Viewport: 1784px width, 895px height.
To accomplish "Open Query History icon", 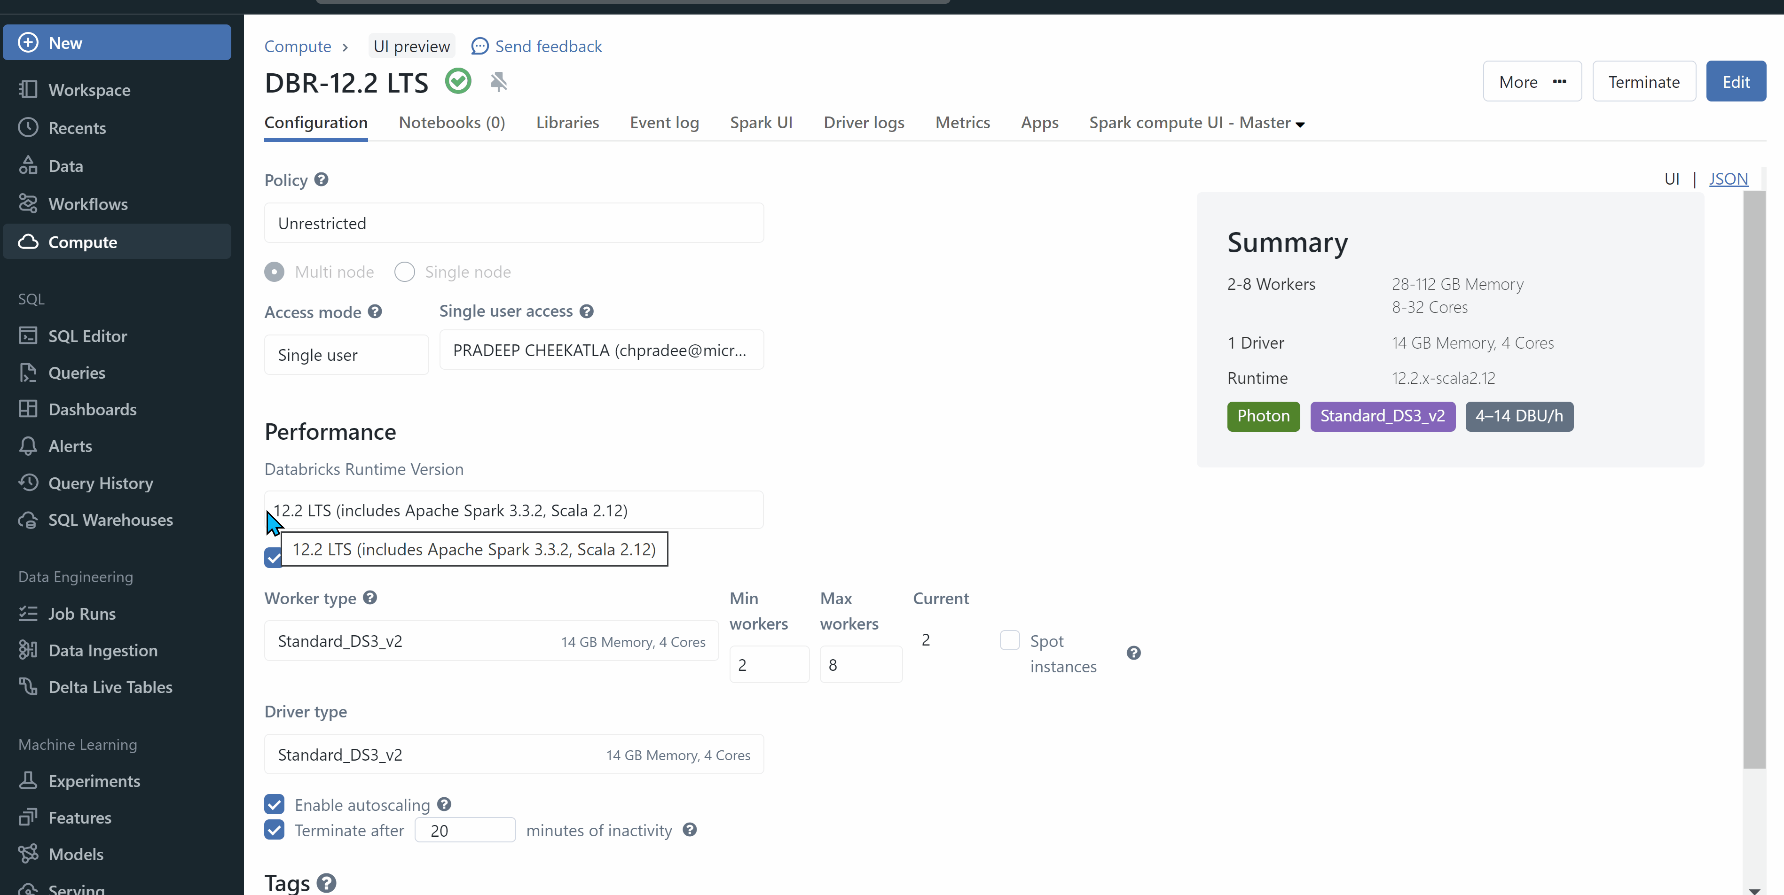I will (x=28, y=483).
